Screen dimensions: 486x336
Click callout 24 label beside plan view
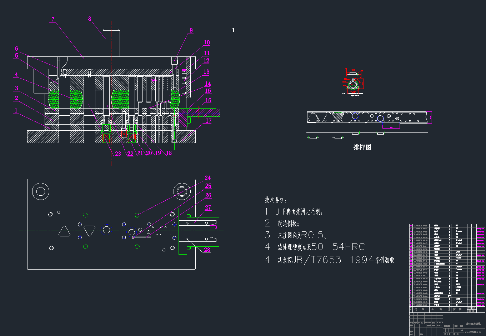point(207,177)
